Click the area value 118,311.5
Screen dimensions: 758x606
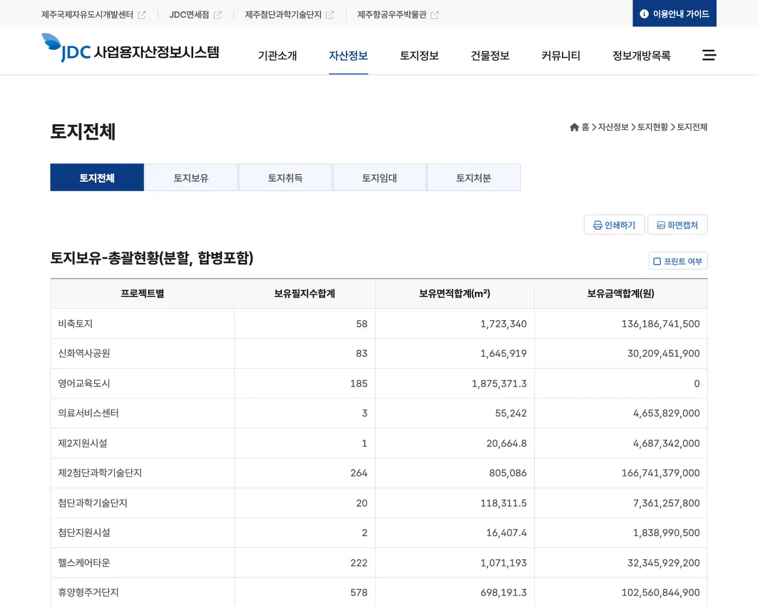click(x=503, y=503)
